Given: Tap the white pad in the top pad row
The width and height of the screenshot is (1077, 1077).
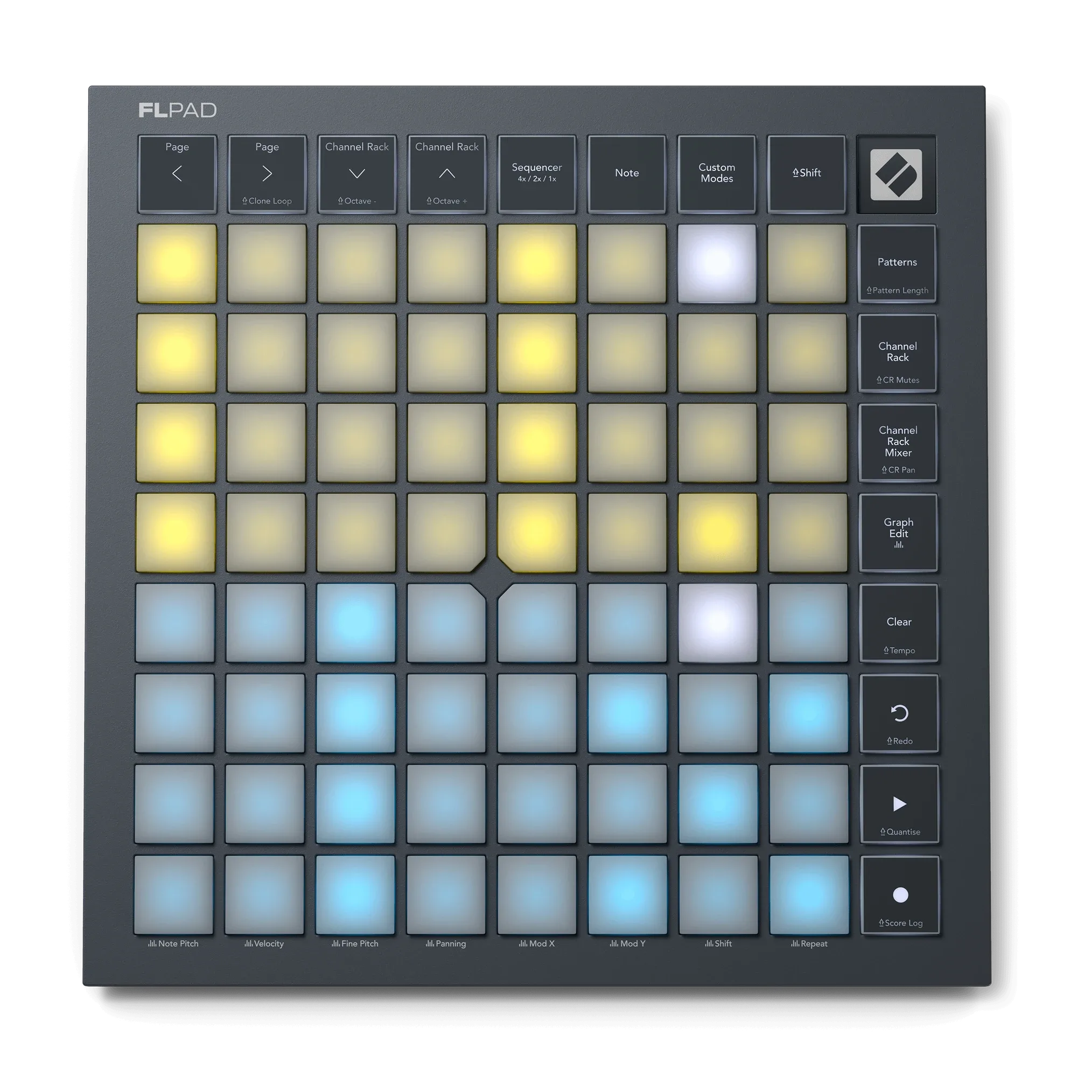Looking at the screenshot, I should 717,264.
